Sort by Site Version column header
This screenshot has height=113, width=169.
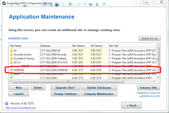[x=80, y=46]
